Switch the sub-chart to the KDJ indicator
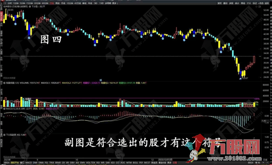 pyautogui.click(x=113, y=163)
